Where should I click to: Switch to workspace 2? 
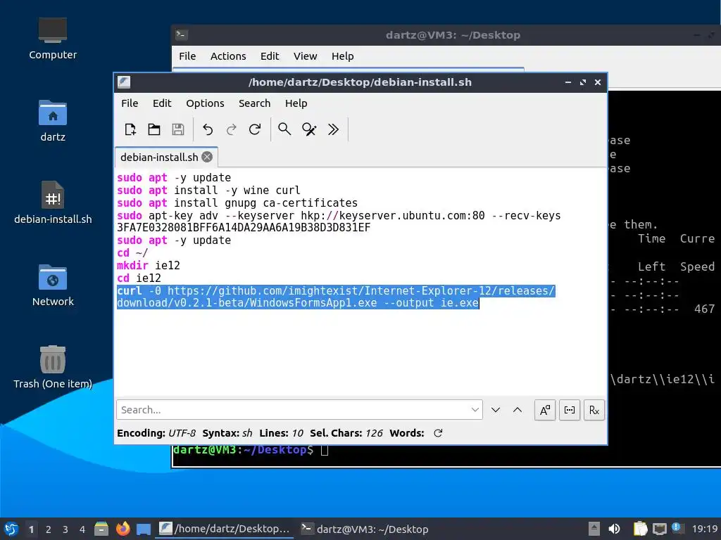pos(49,529)
